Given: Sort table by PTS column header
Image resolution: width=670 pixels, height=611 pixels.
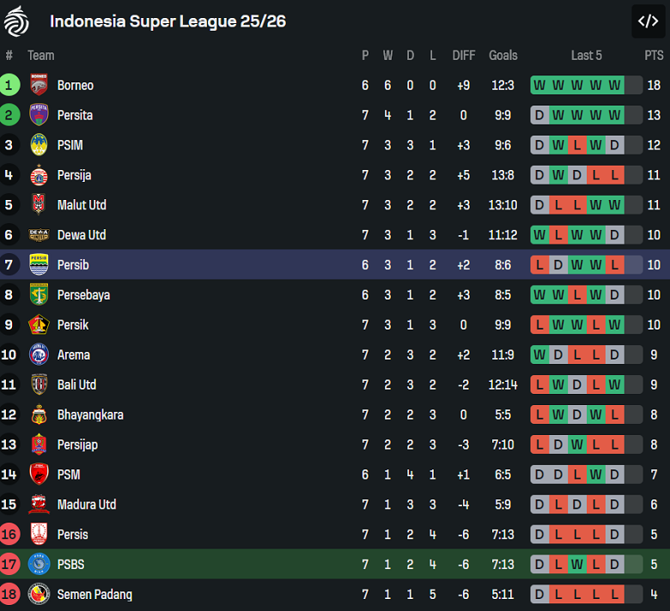Looking at the screenshot, I should coord(654,55).
